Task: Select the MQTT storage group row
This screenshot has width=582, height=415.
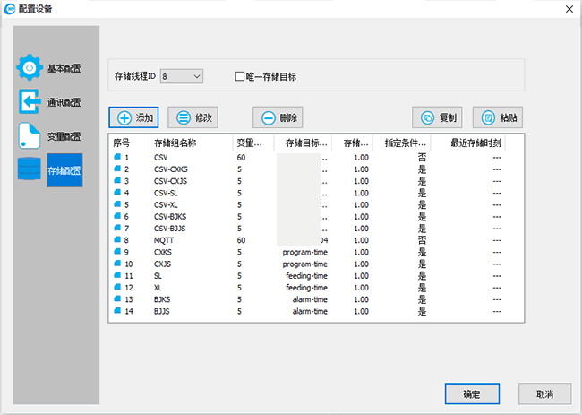Action: coord(163,240)
